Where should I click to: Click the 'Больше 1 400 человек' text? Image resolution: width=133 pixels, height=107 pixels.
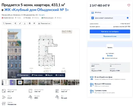pos(103,84)
